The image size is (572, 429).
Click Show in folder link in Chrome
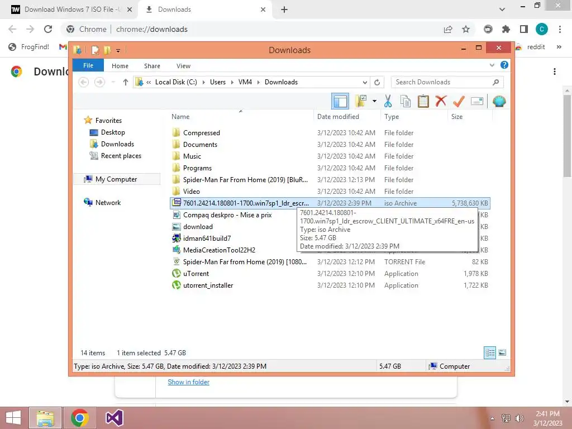click(x=189, y=382)
